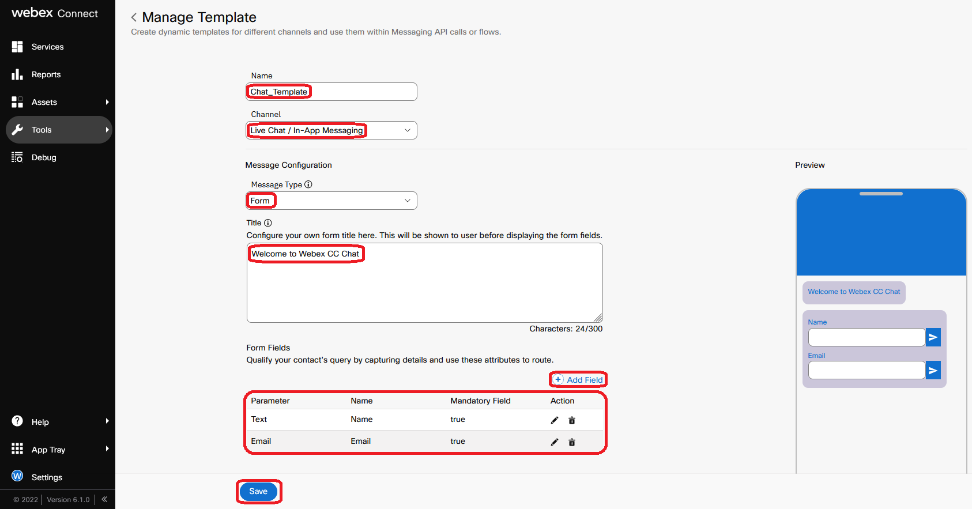Delete the Text Name field row

click(x=572, y=420)
